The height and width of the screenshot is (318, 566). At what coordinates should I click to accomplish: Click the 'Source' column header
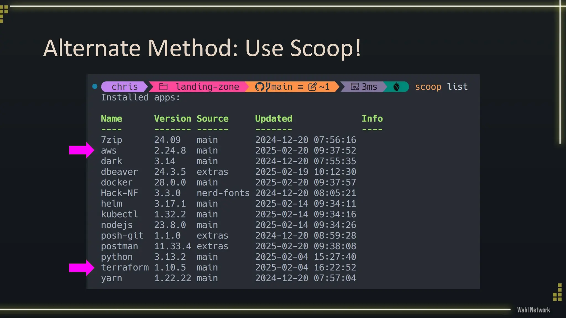(x=213, y=118)
